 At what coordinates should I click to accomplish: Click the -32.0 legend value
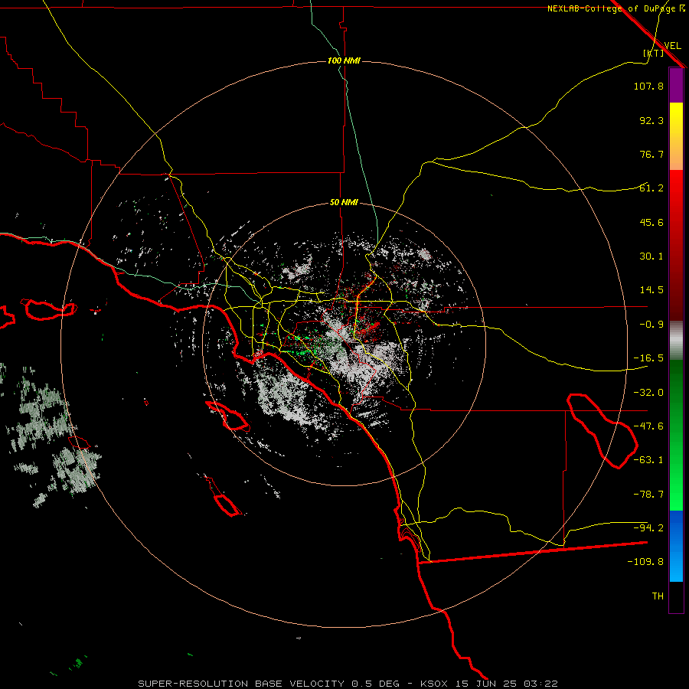648,393
